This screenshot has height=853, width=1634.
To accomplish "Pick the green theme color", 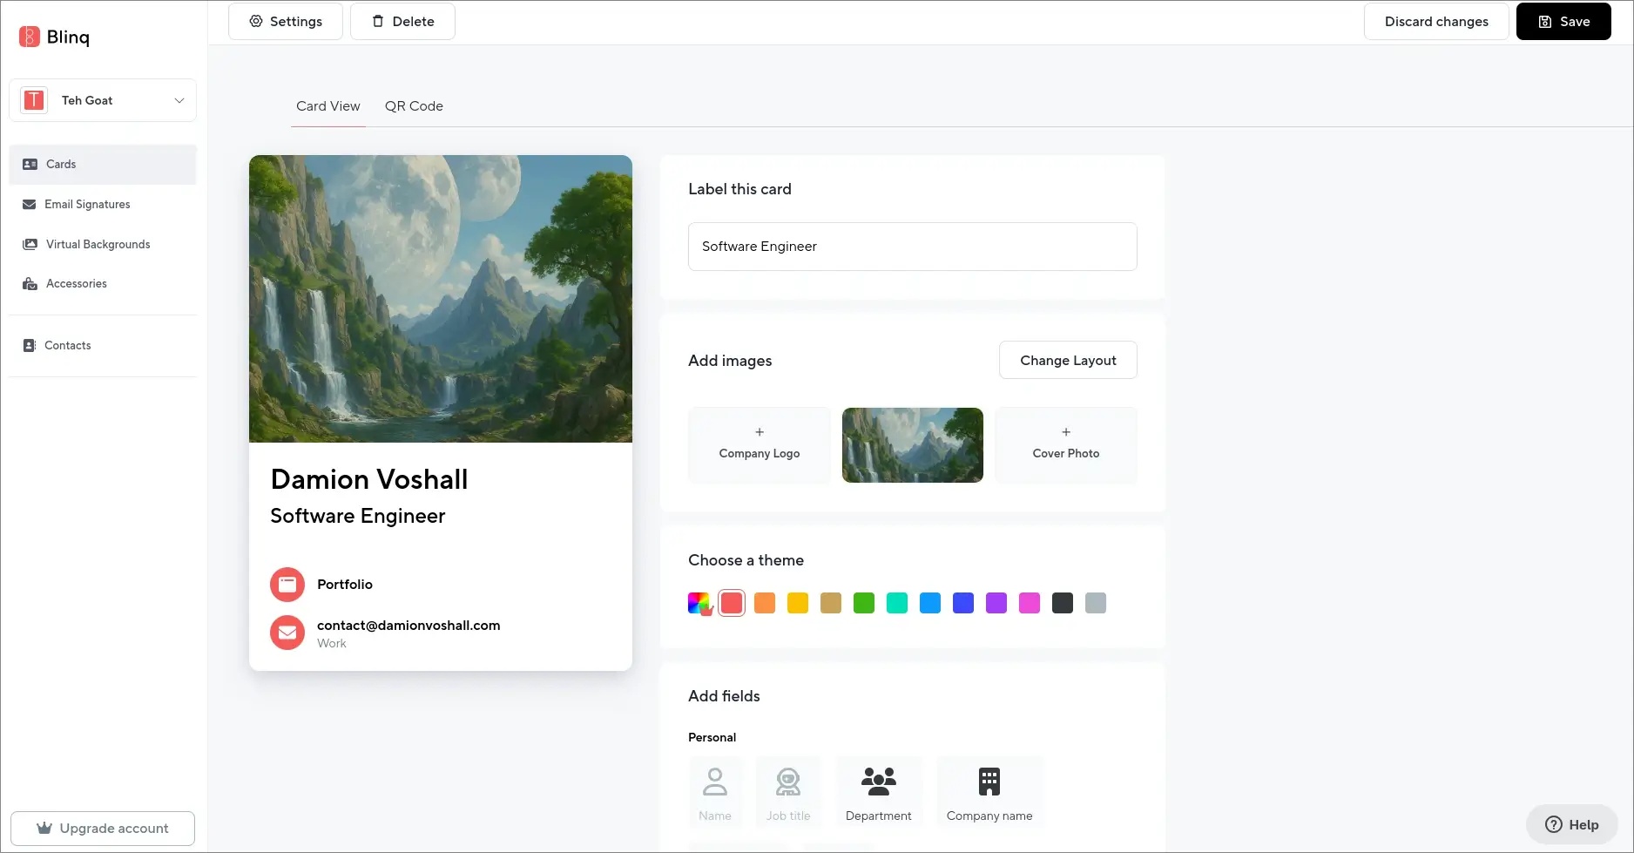I will point(863,602).
